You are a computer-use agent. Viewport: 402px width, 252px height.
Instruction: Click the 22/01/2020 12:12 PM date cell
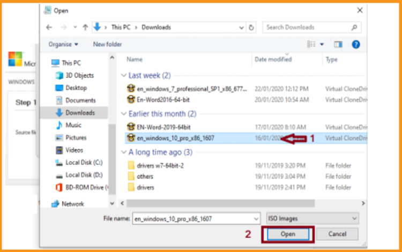pyautogui.click(x=281, y=89)
